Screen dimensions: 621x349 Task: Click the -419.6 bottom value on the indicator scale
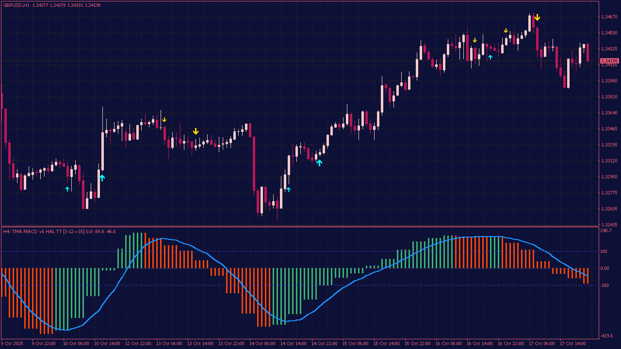[x=607, y=336]
